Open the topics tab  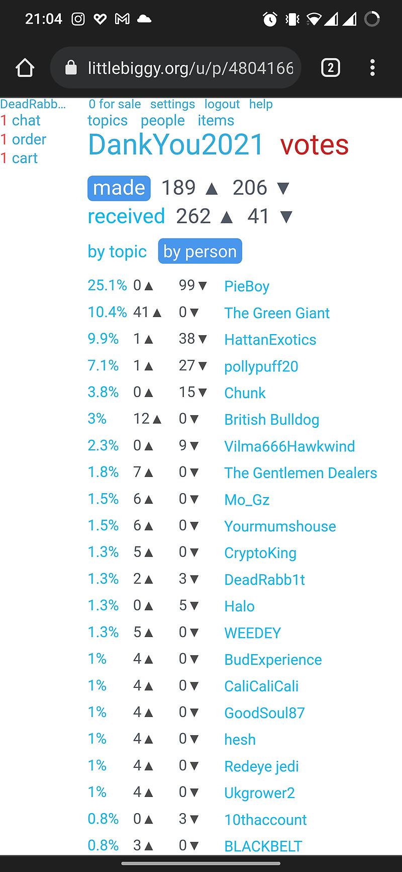108,121
